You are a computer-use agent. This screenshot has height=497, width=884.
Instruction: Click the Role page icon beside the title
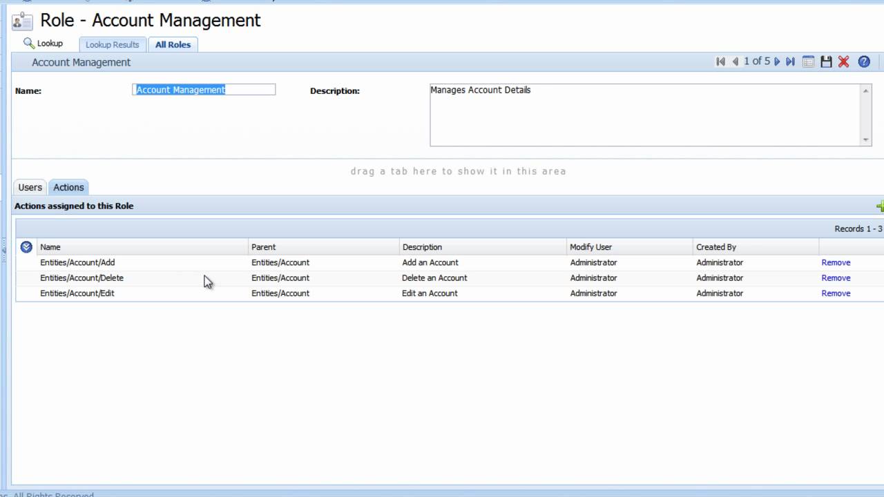(22, 21)
